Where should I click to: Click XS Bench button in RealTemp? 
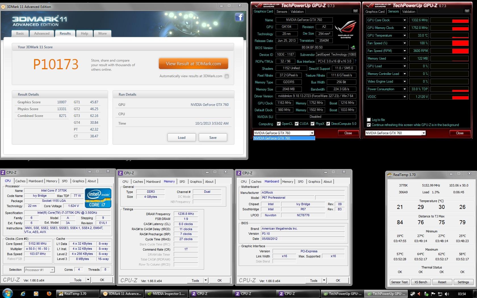coord(421,282)
